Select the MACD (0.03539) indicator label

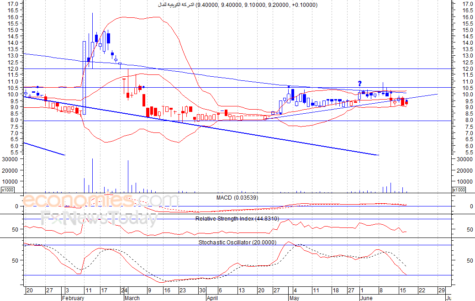coord(236,197)
